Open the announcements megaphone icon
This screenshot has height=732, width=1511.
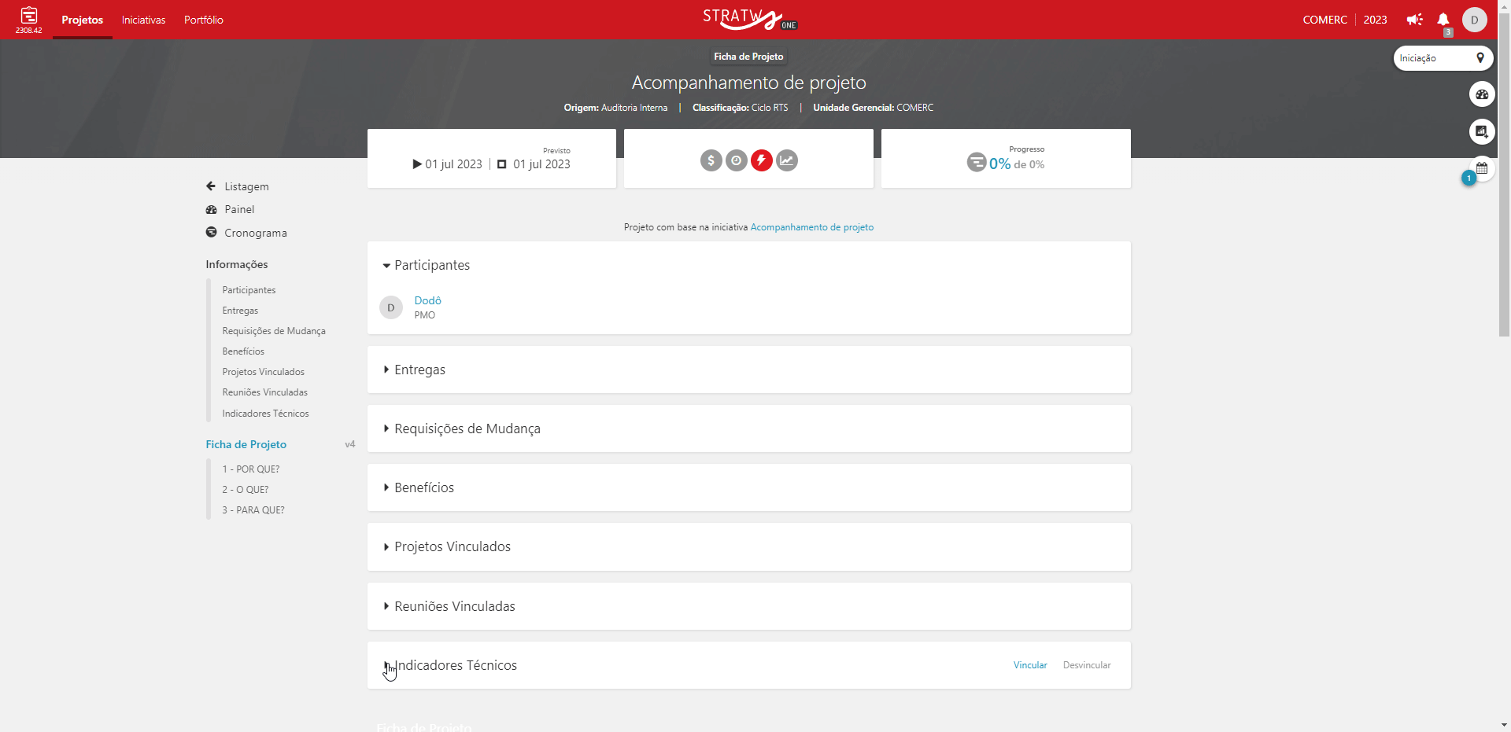(x=1415, y=20)
